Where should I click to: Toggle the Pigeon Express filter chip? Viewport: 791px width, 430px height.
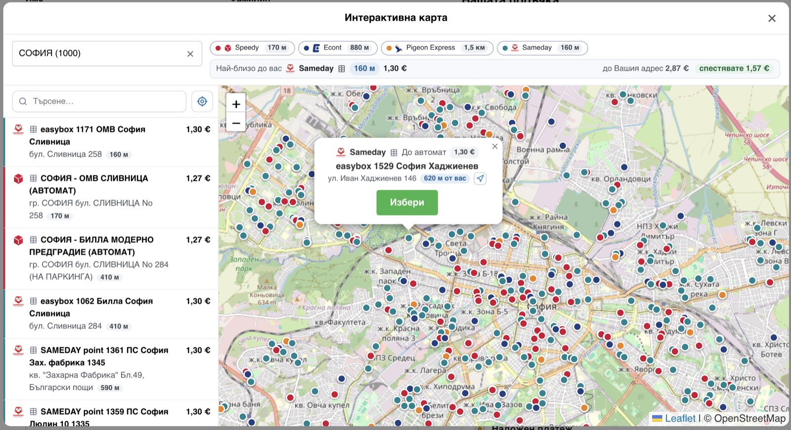coord(437,48)
